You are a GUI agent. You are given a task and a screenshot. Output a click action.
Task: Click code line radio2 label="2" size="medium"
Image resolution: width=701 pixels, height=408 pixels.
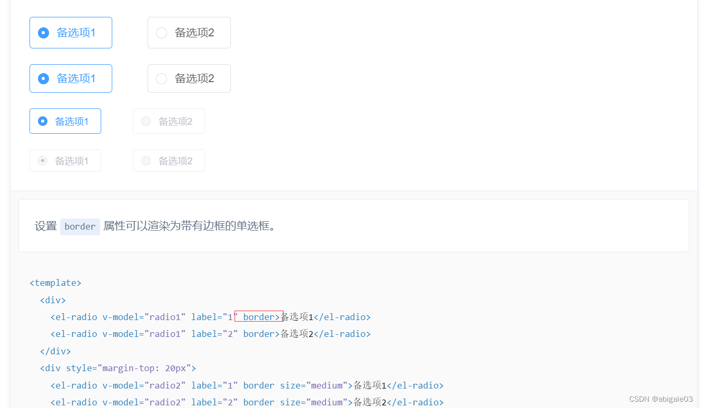[247, 402]
